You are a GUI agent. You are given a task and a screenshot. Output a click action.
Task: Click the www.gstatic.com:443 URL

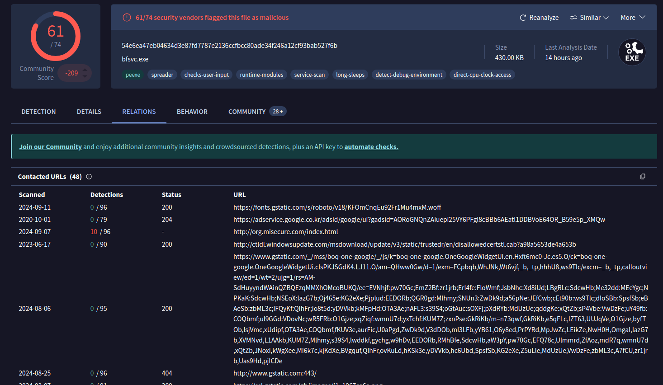click(x=275, y=373)
